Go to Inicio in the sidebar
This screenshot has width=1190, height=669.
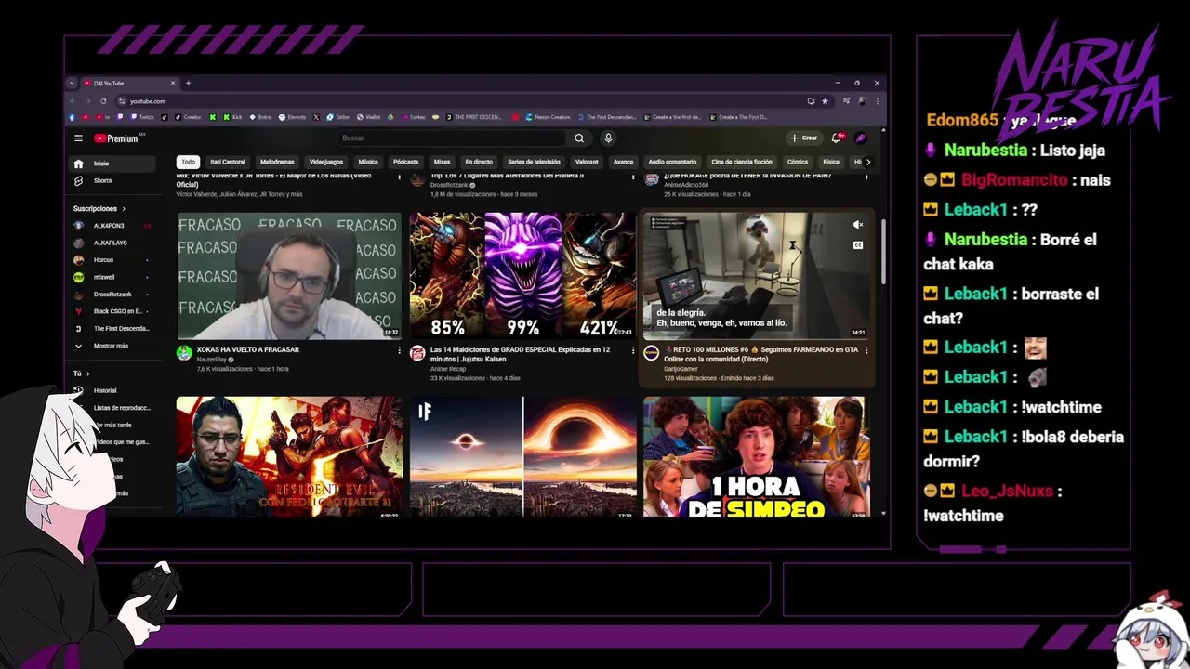(x=113, y=164)
